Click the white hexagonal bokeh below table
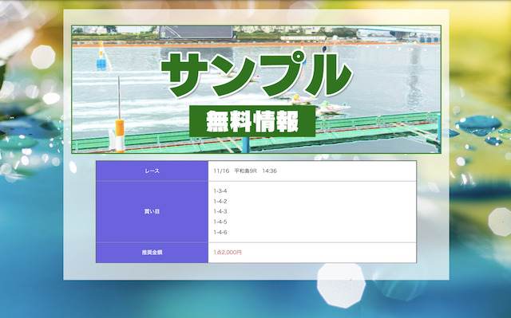 [341, 285]
